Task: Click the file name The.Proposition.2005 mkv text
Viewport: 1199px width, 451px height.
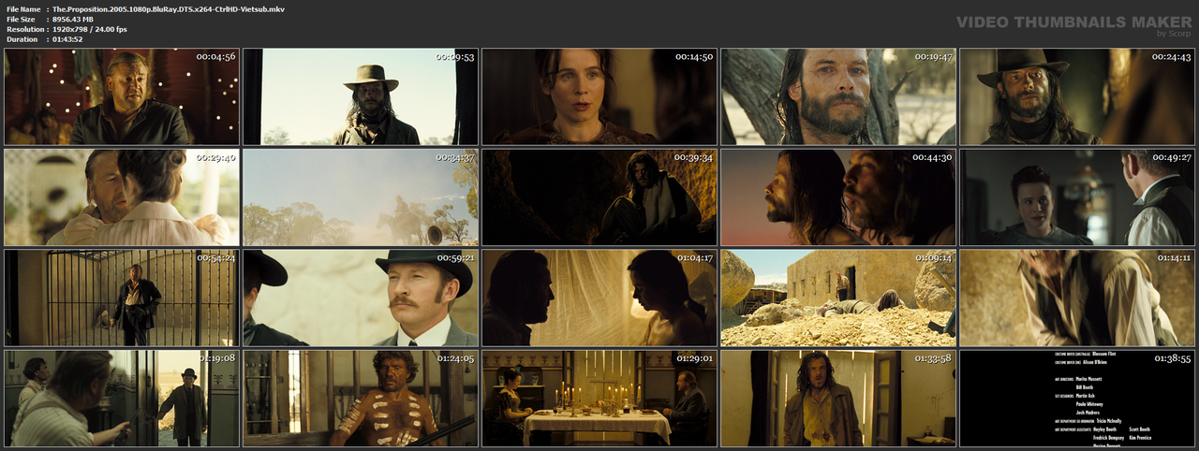Action: 169,8
